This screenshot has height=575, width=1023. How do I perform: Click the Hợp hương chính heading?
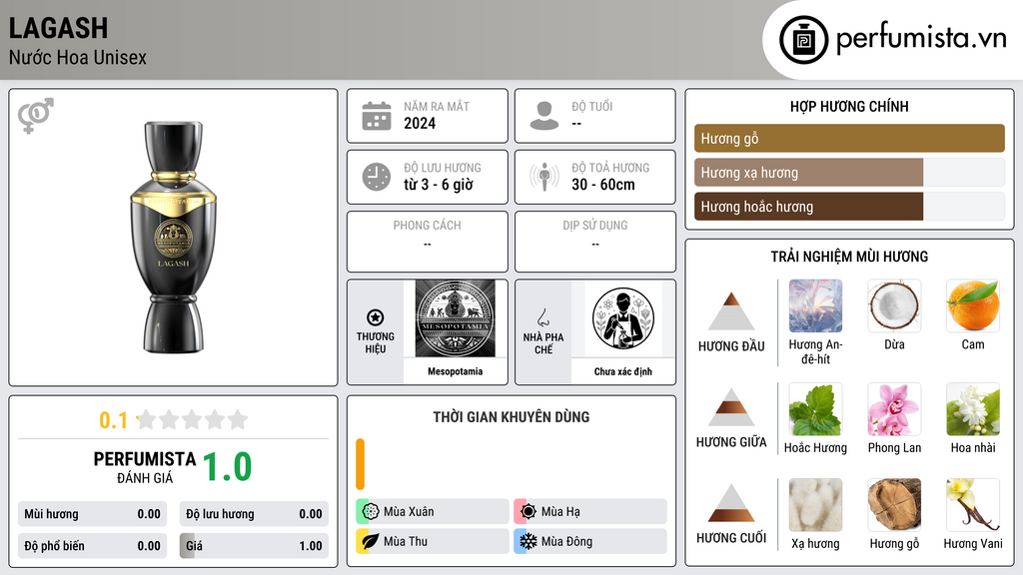coord(849,106)
